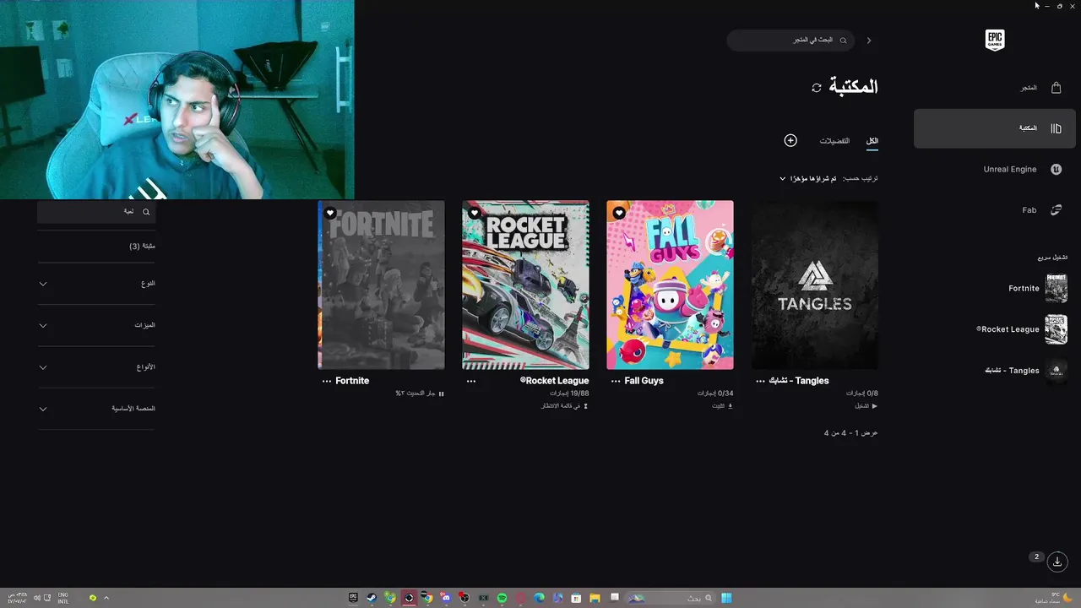Image resolution: width=1081 pixels, height=608 pixels.
Task: Open File Explorer from the taskbar
Action: click(595, 598)
